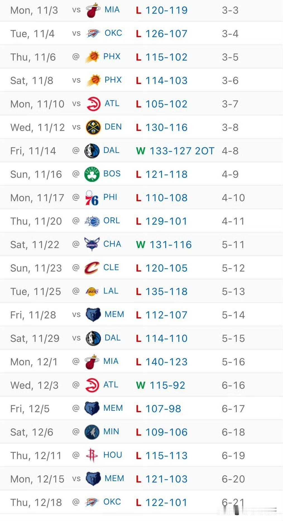Click the Miami Heat logo on 11/3
The height and width of the screenshot is (521, 283).
click(x=93, y=10)
